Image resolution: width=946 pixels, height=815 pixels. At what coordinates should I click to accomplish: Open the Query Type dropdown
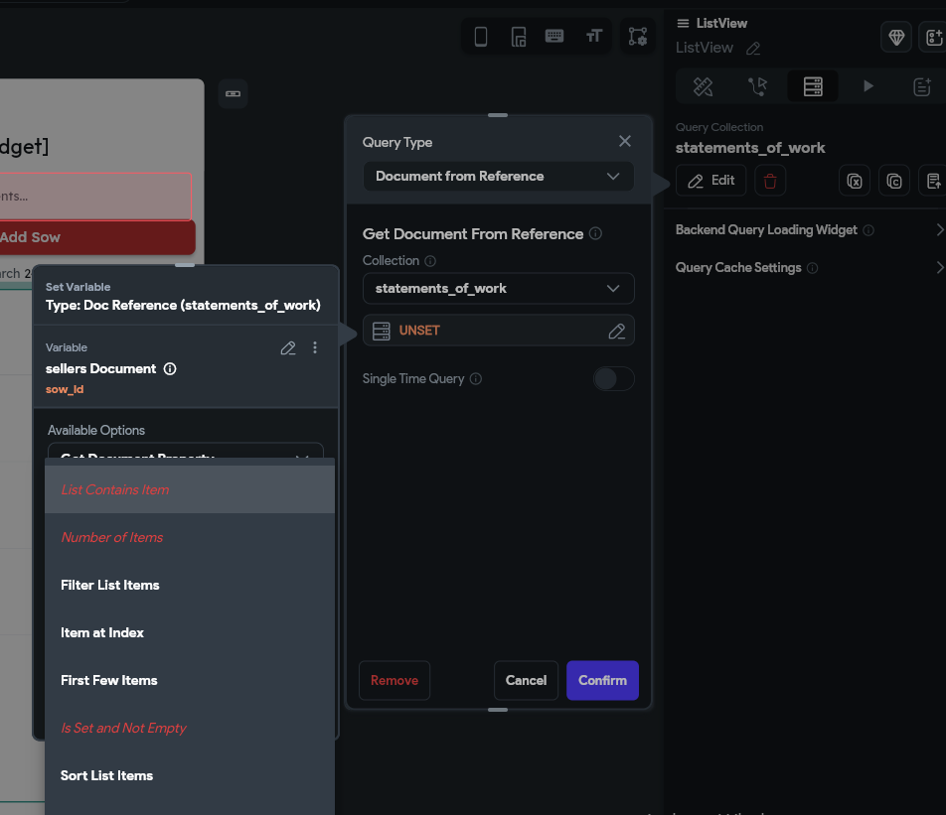click(x=498, y=177)
